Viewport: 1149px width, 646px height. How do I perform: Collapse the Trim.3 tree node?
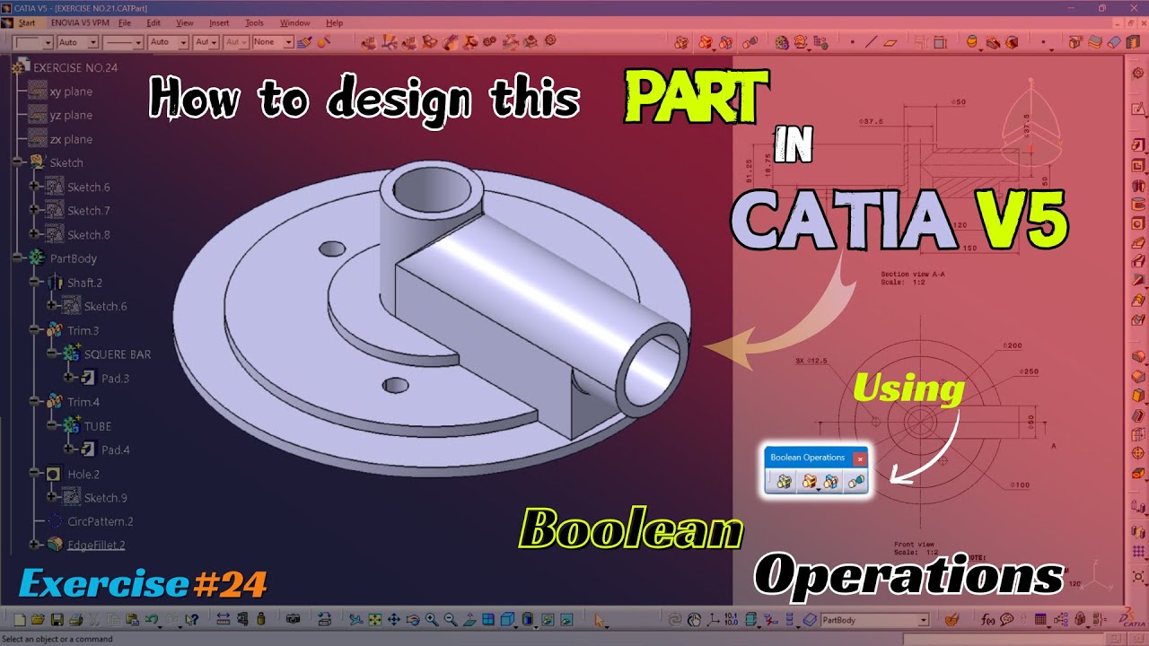pos(34,329)
